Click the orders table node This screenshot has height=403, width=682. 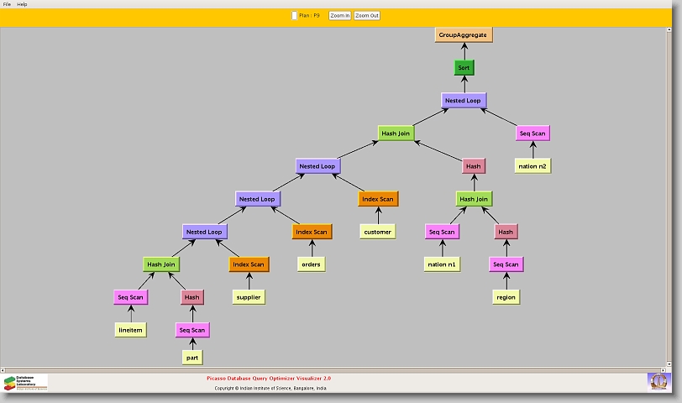click(x=311, y=264)
